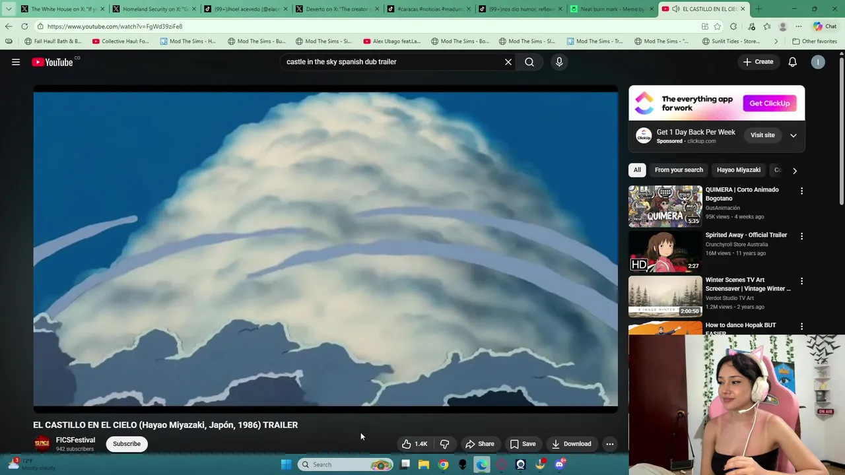Share the video
The height and width of the screenshot is (475, 845).
[480, 444]
